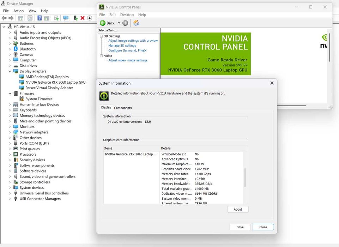
Task: Open Manage 3D settings link
Action: click(x=122, y=46)
